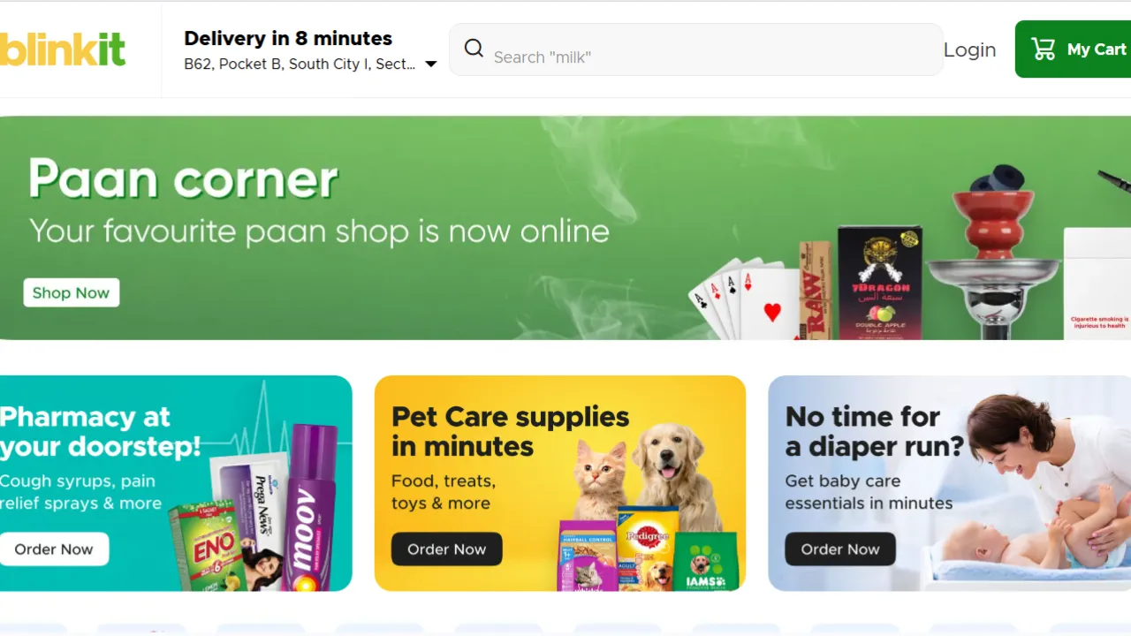Click the shopping cart icon
This screenshot has width=1131, height=636.
(x=1044, y=49)
